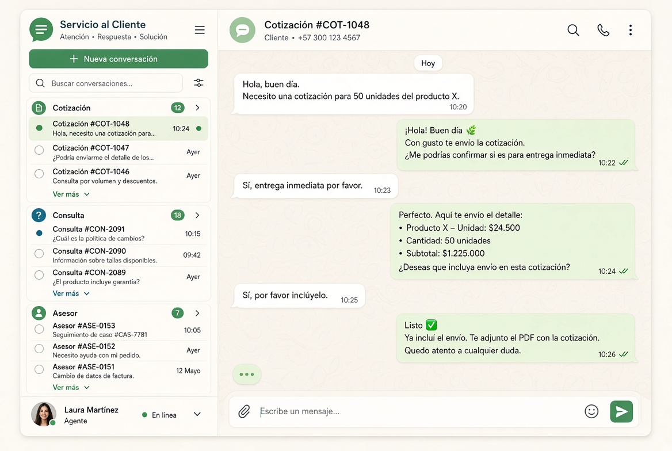Focus the Buscar conversaciones search field
The height and width of the screenshot is (451, 672).
(106, 83)
